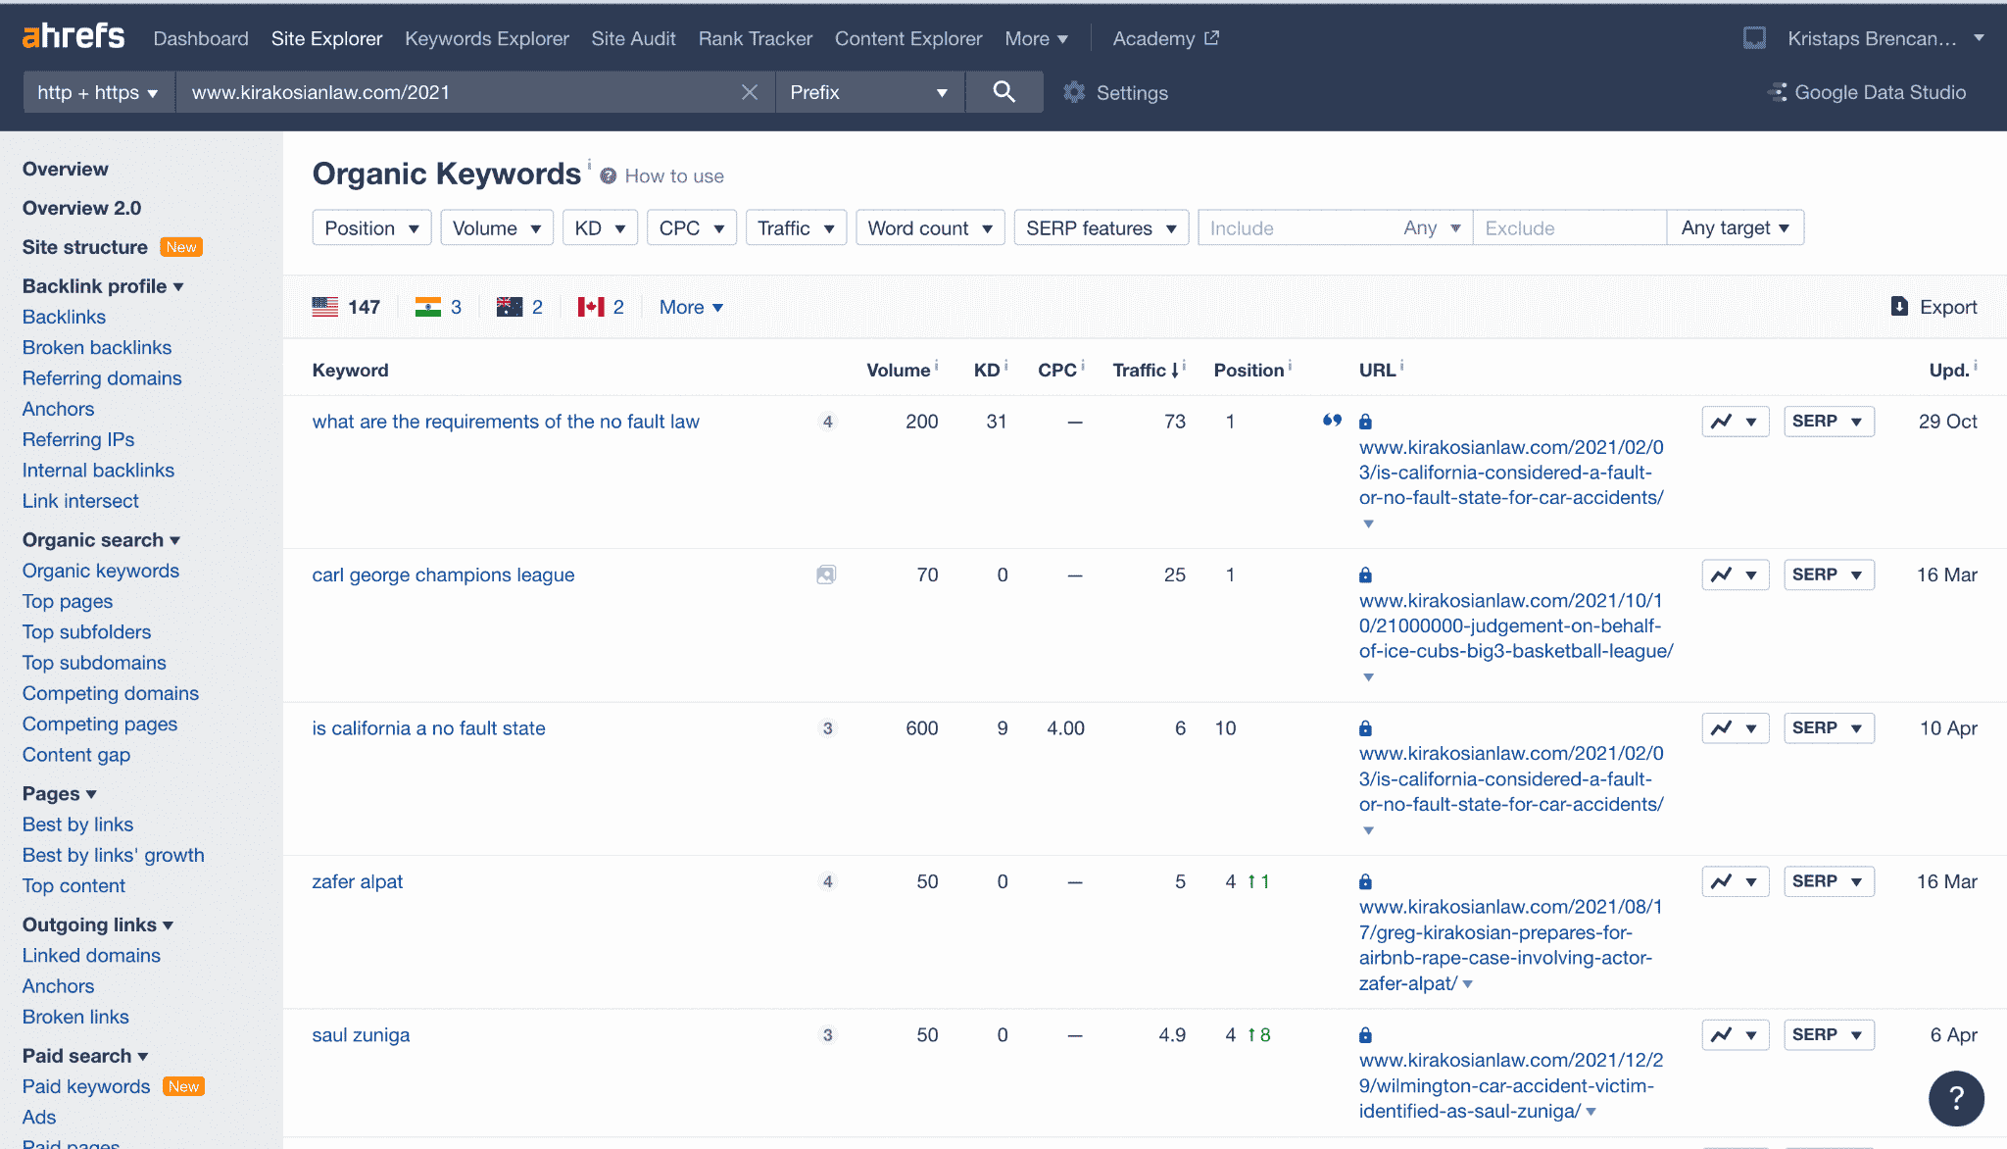The width and height of the screenshot is (2007, 1149).
Task: Clear the URL input with the X icon
Action: pyautogui.click(x=750, y=92)
